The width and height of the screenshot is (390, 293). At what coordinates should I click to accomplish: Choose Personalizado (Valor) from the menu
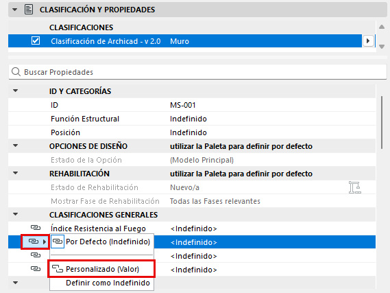pyautogui.click(x=101, y=269)
